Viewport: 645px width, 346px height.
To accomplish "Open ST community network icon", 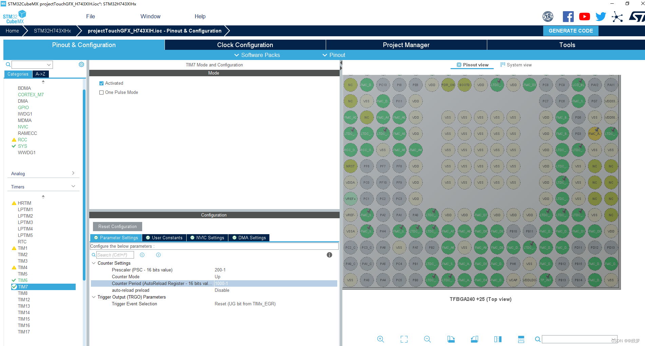I will click(x=617, y=17).
